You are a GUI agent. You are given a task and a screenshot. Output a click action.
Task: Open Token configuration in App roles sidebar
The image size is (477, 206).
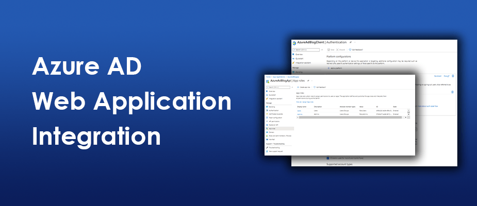point(273,117)
